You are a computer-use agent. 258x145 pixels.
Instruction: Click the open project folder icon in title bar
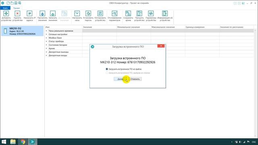coord(12,3)
